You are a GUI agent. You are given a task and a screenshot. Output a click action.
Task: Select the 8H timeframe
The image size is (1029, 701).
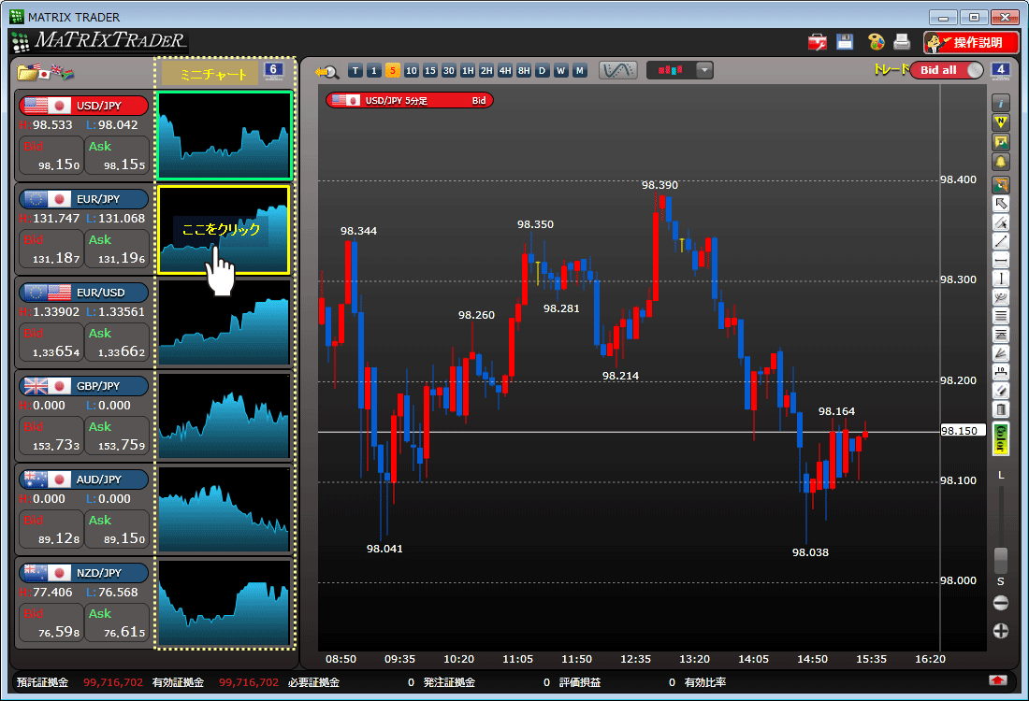coord(523,71)
